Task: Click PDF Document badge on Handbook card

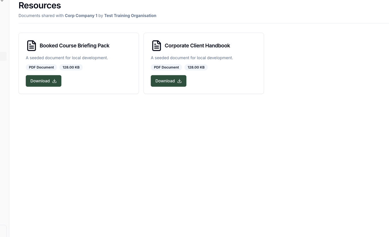Action: (167, 67)
